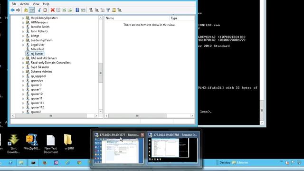Click the tree pane vertical scrollbar thumb
Screen dimensions: 304x171
tap(100, 73)
